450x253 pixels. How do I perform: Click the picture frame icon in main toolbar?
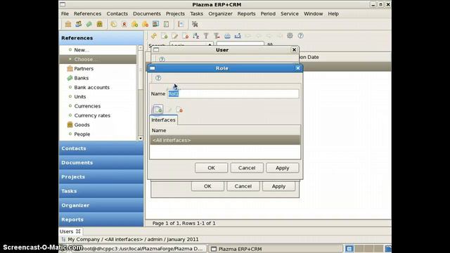pos(155,24)
